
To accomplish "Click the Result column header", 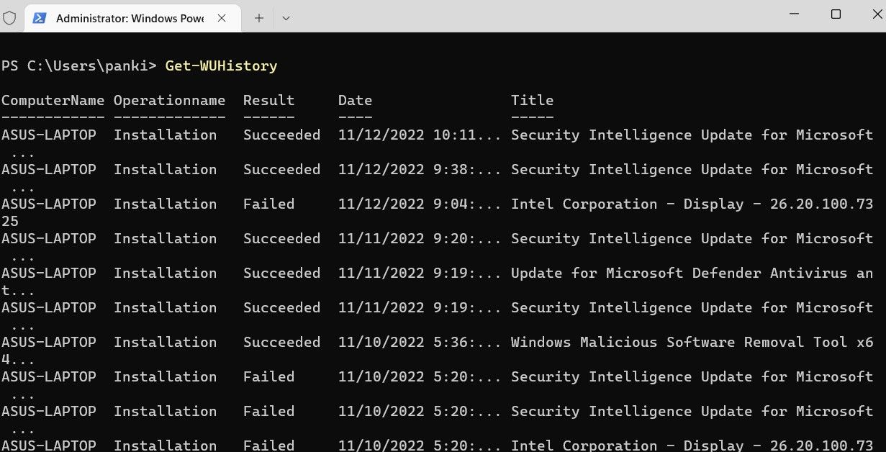I will (x=268, y=100).
